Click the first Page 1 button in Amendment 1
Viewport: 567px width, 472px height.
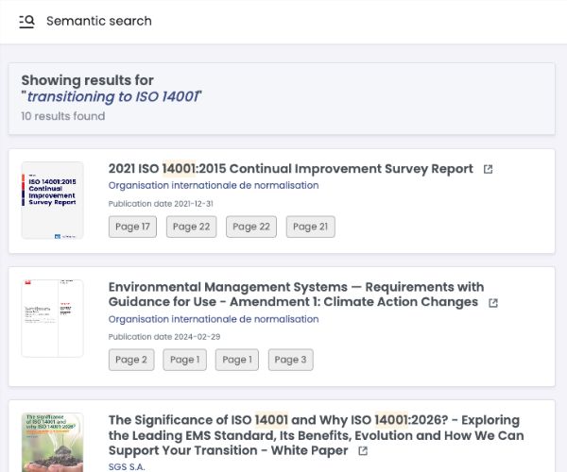[184, 360]
